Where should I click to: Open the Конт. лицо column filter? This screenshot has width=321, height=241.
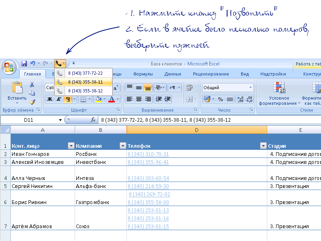coord(71,146)
